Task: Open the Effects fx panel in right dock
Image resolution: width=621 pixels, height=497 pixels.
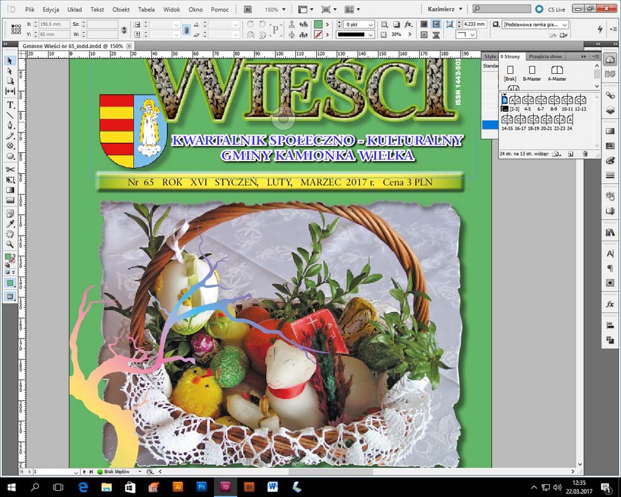Action: (x=610, y=304)
